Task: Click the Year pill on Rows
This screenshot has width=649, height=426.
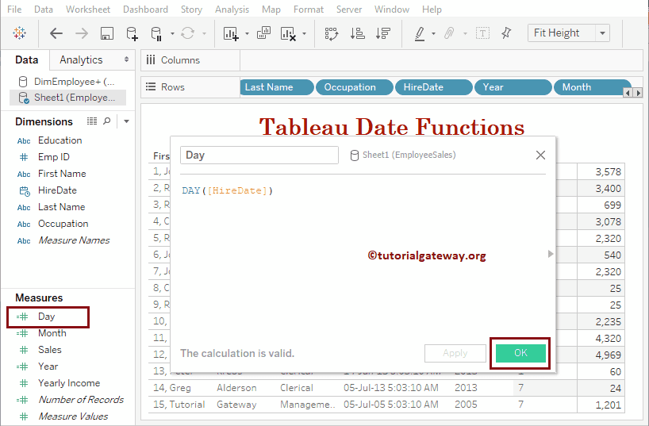Action: [513, 87]
